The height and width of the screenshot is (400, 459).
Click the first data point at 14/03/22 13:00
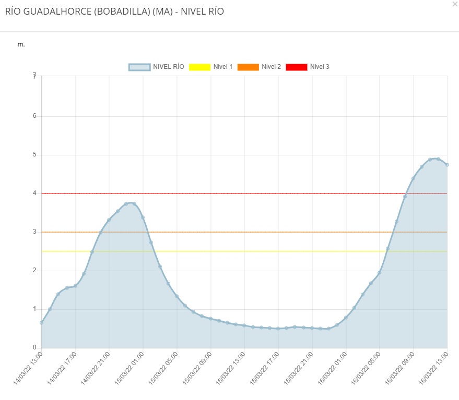tap(42, 322)
